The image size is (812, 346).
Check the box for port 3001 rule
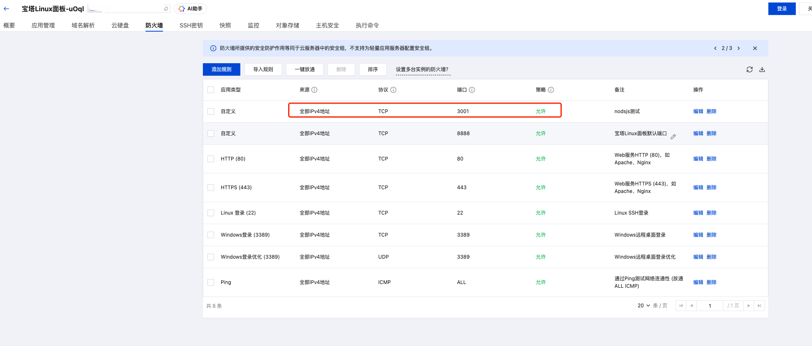coord(211,111)
